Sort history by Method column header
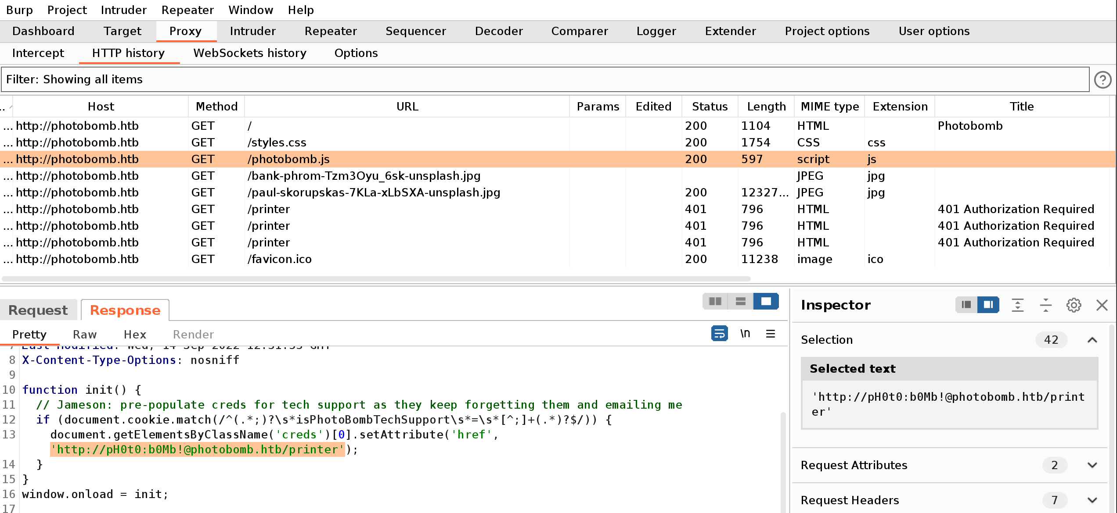The height and width of the screenshot is (513, 1117). tap(217, 107)
